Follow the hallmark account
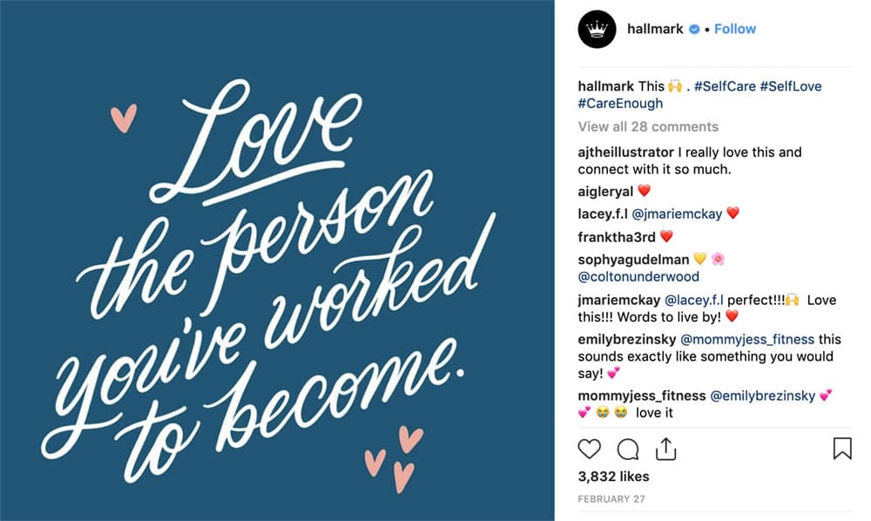The height and width of the screenshot is (521, 871). point(735,29)
